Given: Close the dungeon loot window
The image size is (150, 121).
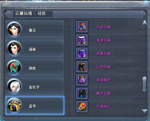Looking at the screenshot, I should click(x=147, y=3).
